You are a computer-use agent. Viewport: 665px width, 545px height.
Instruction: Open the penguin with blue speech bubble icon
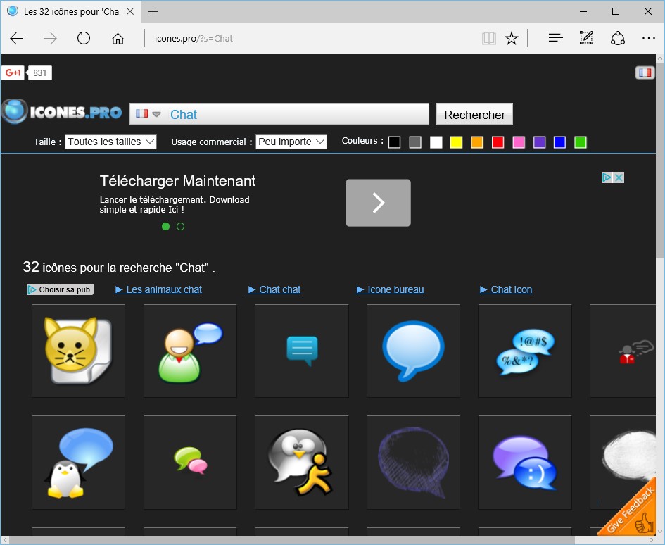pos(78,462)
